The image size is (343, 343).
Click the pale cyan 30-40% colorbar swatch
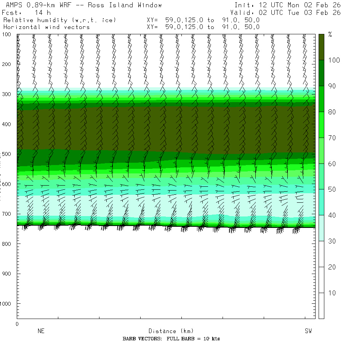point(321,228)
